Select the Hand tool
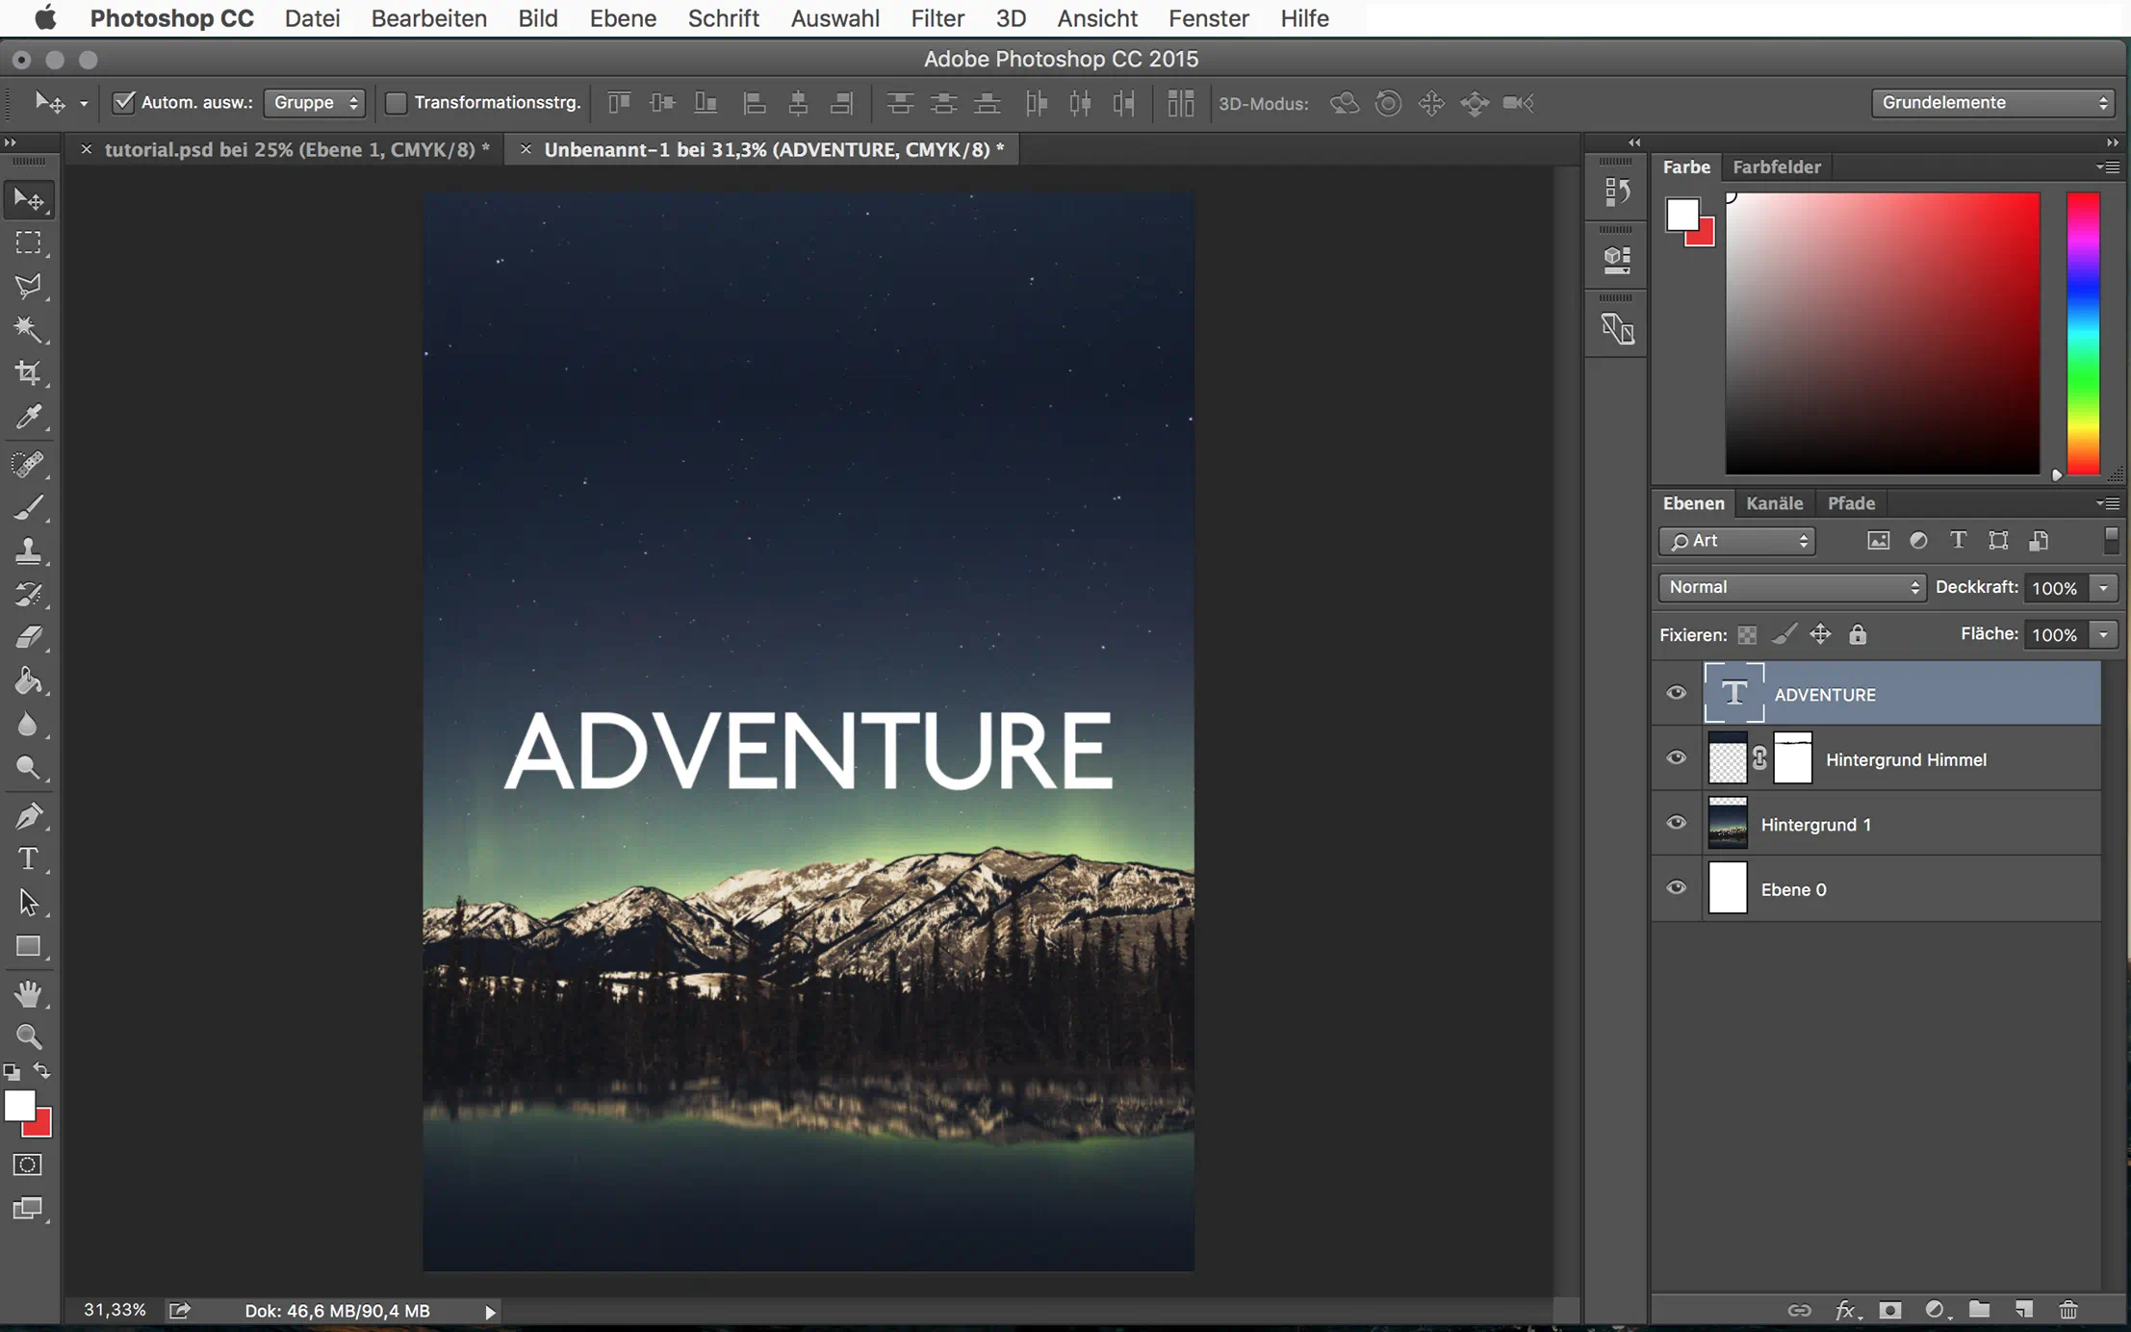 coord(28,992)
